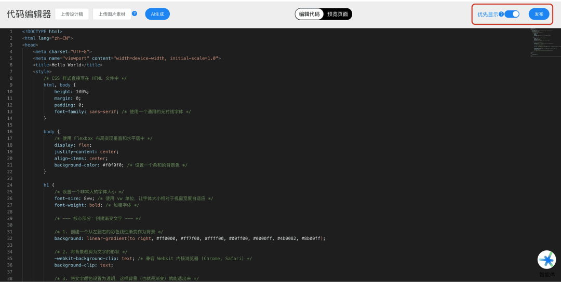Click the 上传设计稿 button
Screen dimensions: 561x283
pos(72,15)
